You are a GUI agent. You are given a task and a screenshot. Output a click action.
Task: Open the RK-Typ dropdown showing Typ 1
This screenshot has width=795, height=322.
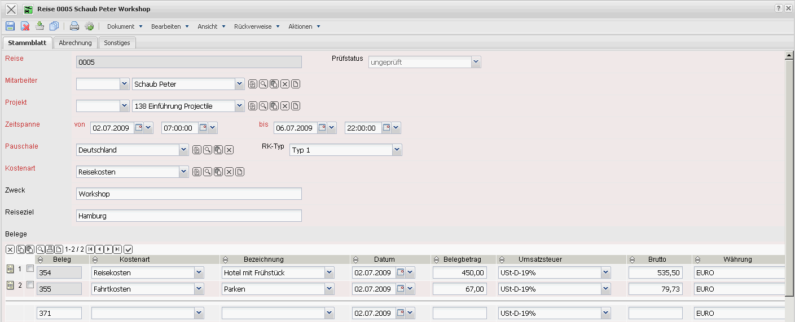tap(397, 150)
